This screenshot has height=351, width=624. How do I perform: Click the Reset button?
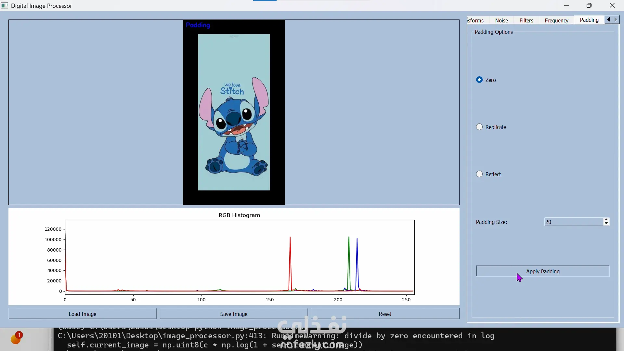coord(385,314)
